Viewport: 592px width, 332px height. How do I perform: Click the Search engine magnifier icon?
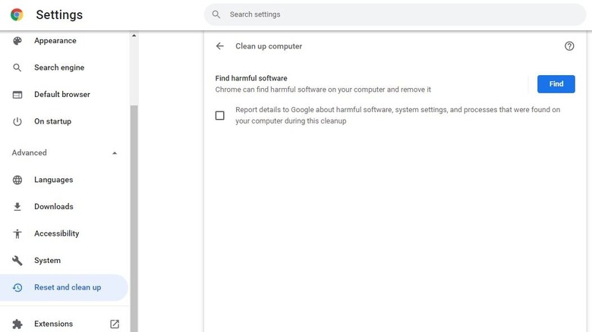click(17, 67)
